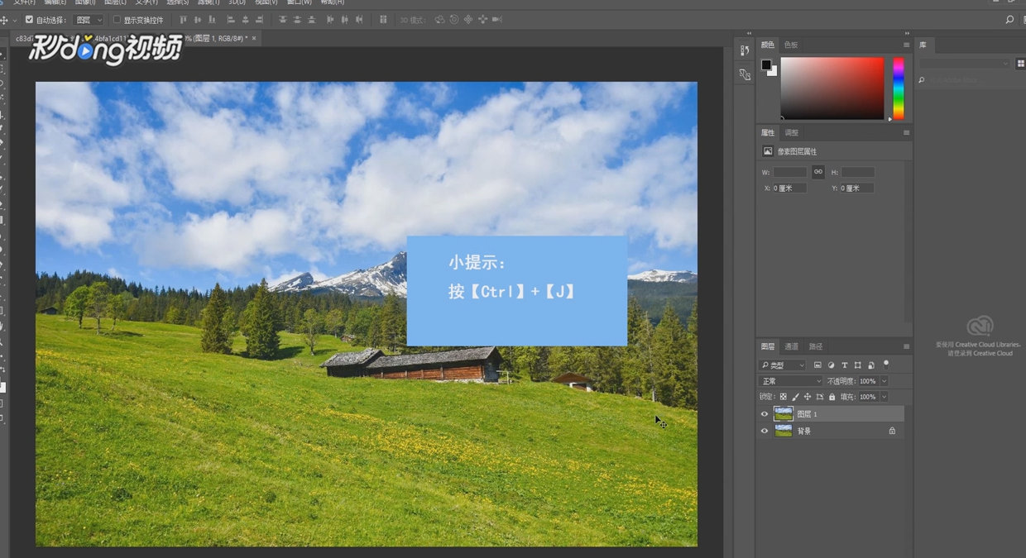The height and width of the screenshot is (558, 1026).
Task: Open the Libraries selection dropdown
Action: 965,64
